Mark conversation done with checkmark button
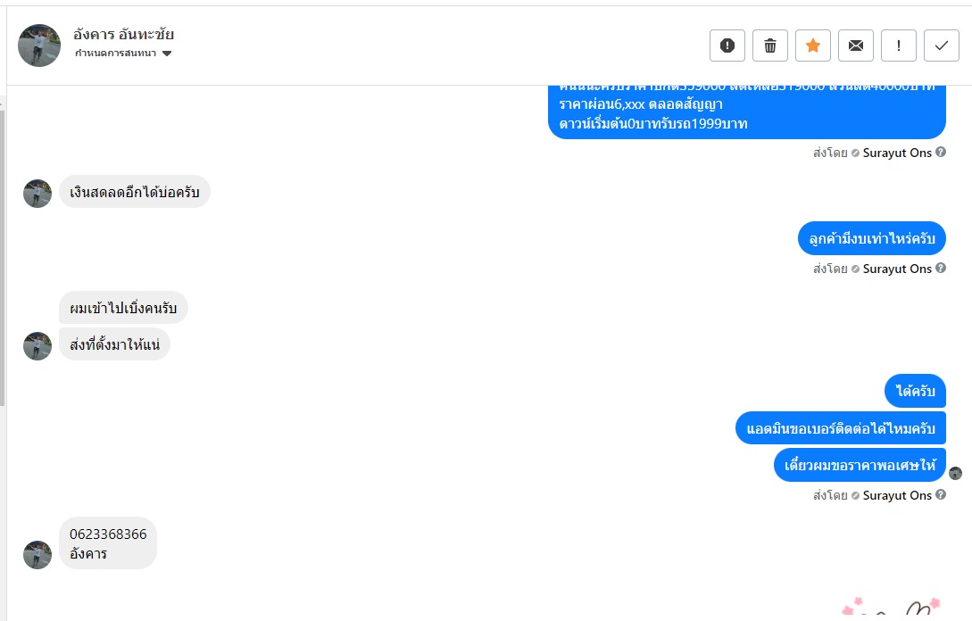 [x=942, y=46]
